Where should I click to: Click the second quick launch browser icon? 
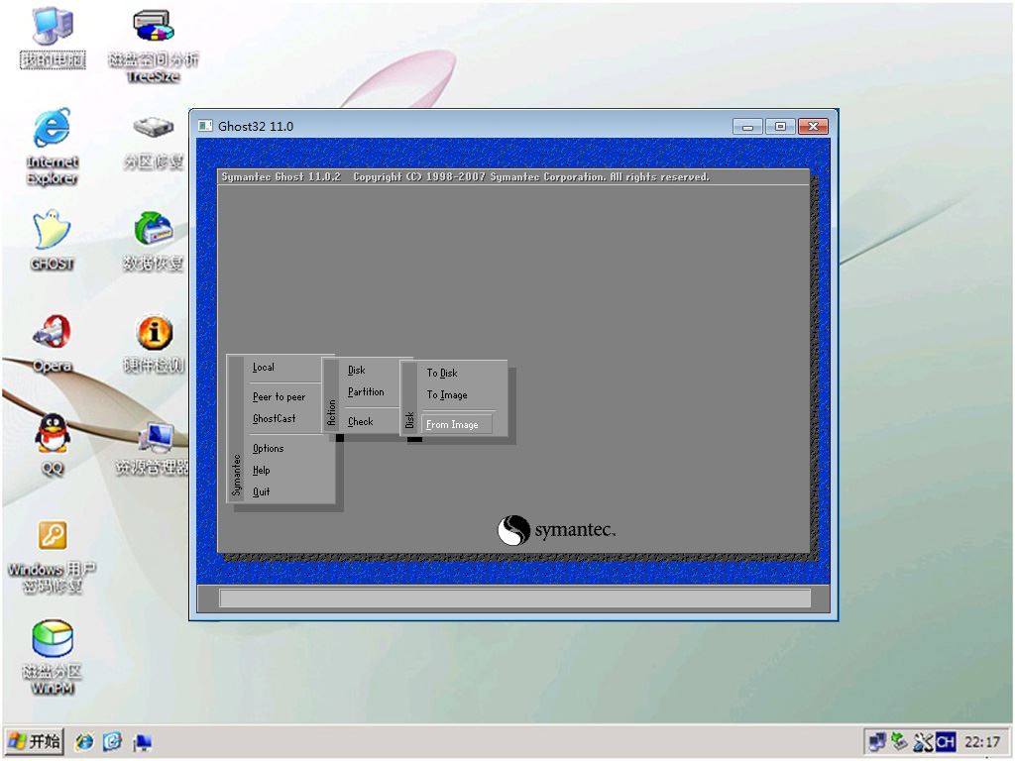click(113, 741)
